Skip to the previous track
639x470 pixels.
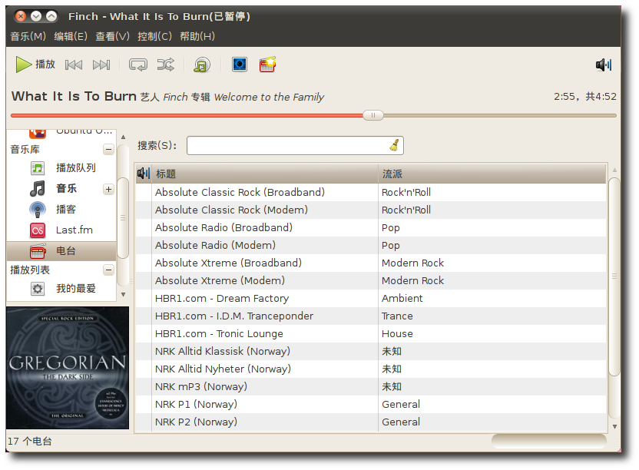74,65
